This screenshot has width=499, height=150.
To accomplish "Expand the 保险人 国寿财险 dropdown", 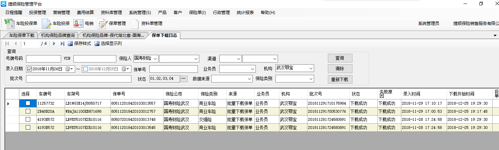I will [x=155, y=58].
